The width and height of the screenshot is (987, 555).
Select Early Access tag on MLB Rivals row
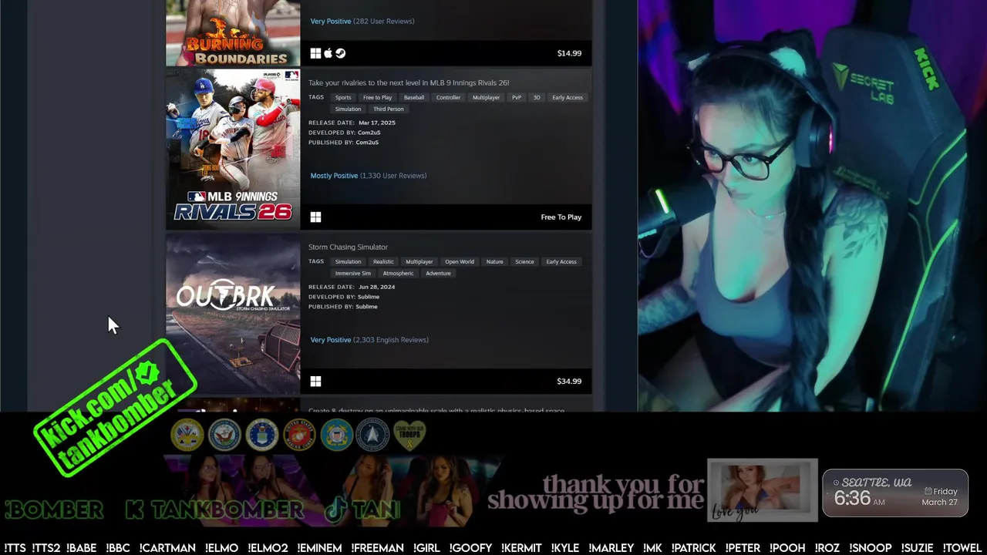pos(568,98)
